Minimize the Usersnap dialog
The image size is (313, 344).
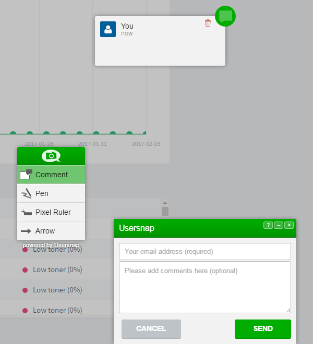[x=279, y=225]
